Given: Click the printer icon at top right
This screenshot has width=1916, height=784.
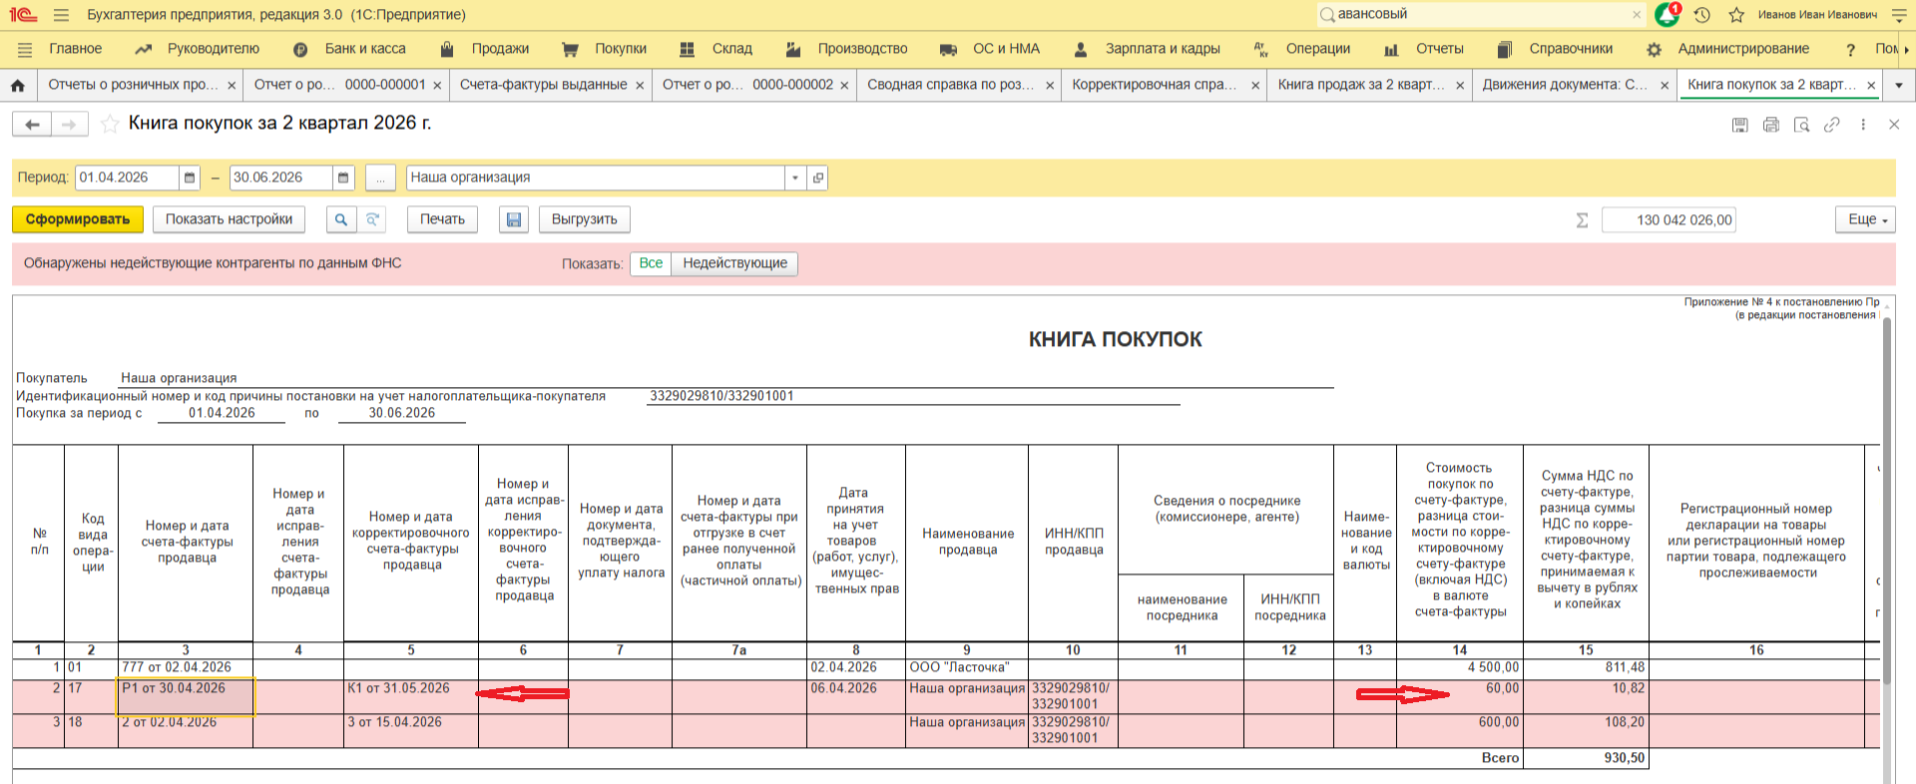Looking at the screenshot, I should click(1770, 125).
